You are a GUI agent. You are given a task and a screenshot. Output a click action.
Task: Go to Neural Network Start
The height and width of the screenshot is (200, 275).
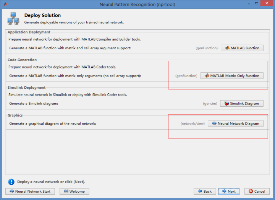30,192
